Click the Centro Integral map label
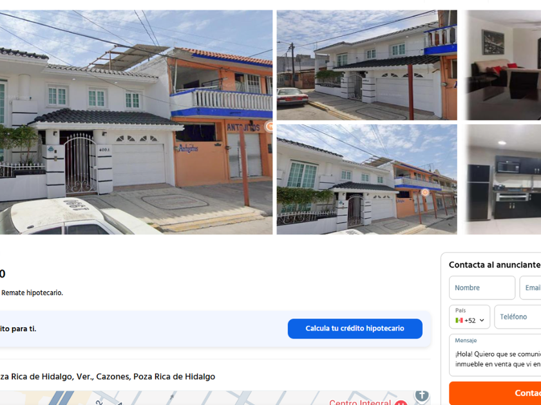This screenshot has width=541, height=405. (x=360, y=402)
